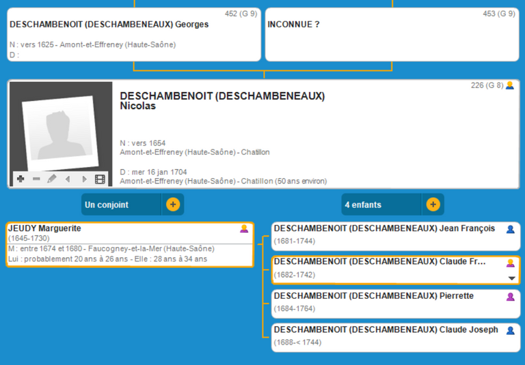Add a spouse with the plus button
Viewport: 525px width, 365px height.
pyautogui.click(x=173, y=205)
